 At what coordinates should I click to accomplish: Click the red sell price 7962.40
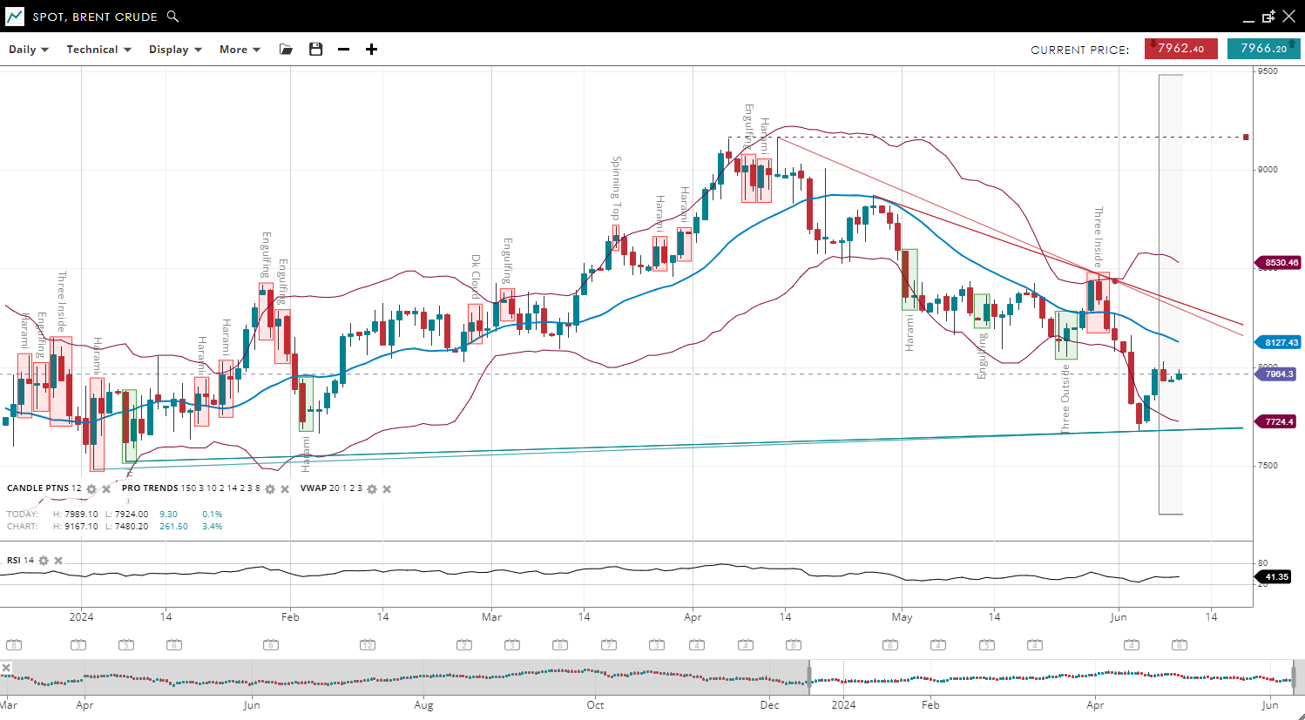(x=1180, y=49)
